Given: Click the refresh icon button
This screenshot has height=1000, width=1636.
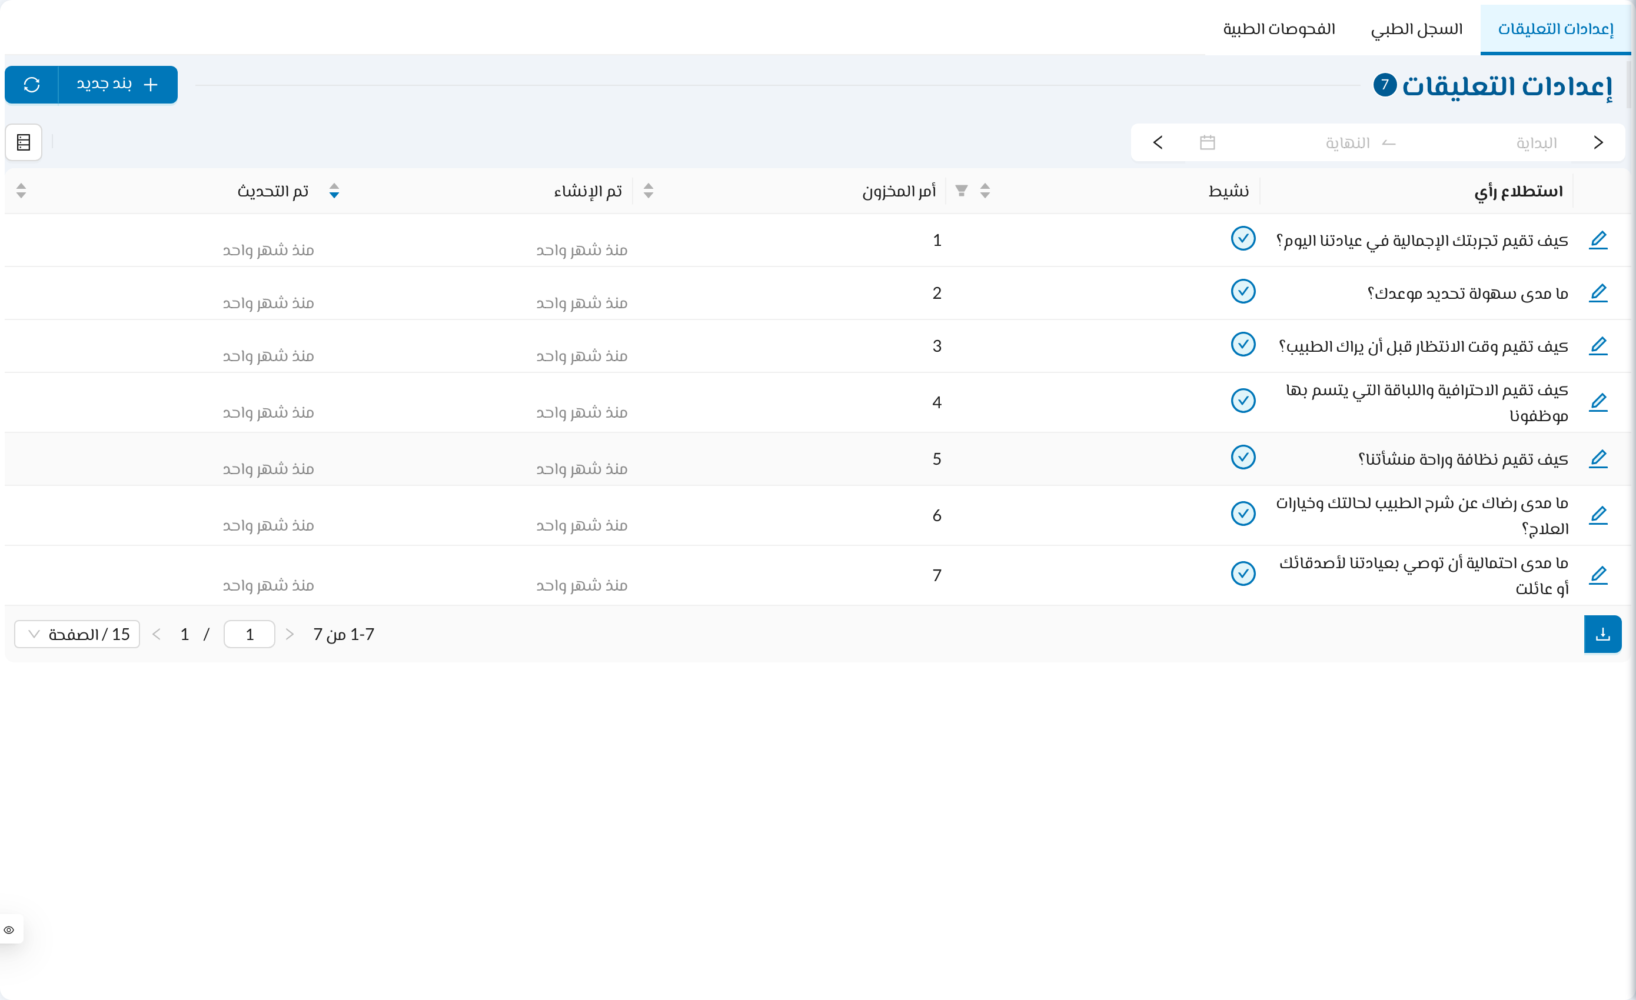Looking at the screenshot, I should [32, 84].
